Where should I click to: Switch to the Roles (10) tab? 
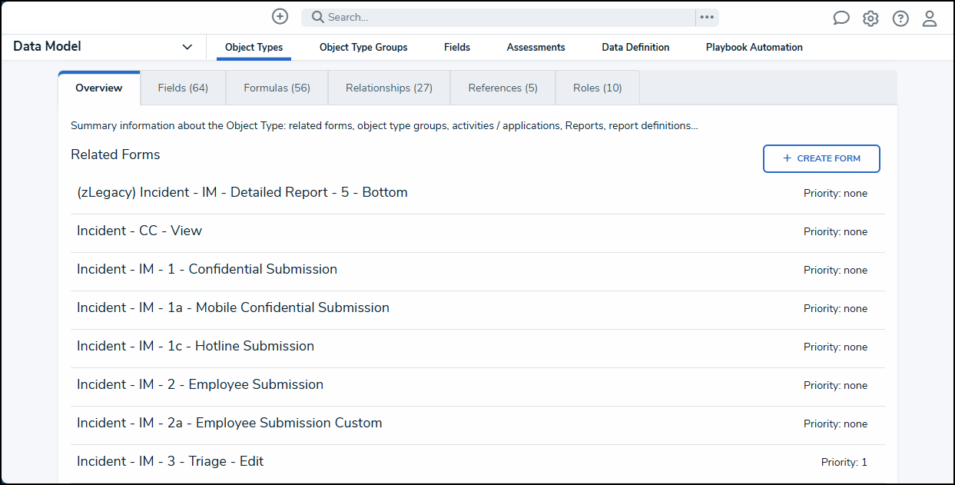point(597,87)
